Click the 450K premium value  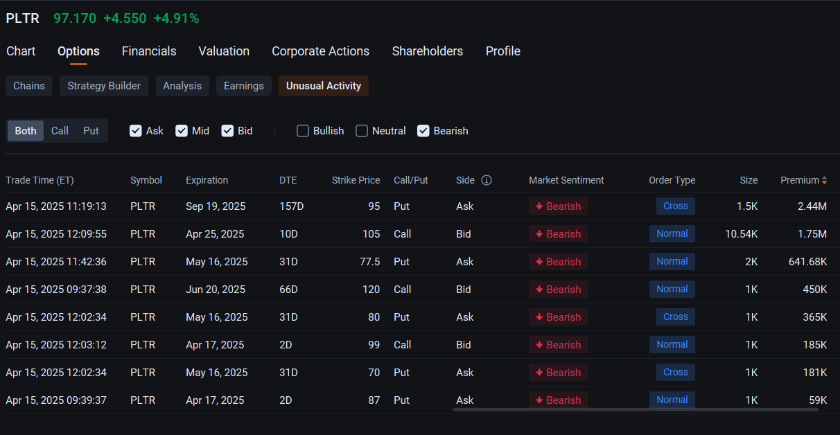[x=815, y=290]
